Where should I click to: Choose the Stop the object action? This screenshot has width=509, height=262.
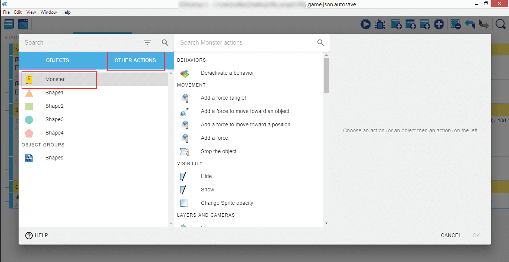coord(218,151)
